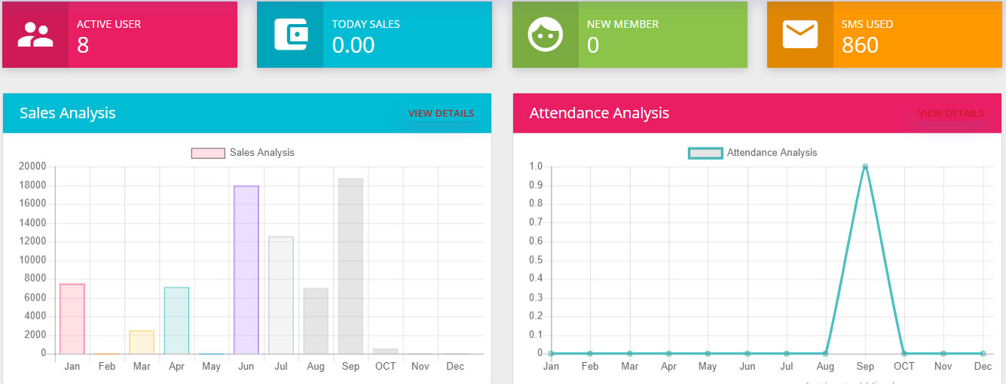Screen dimensions: 1006x384
Task: Click the Attendance Analysis legend text
Action: [x=772, y=153]
